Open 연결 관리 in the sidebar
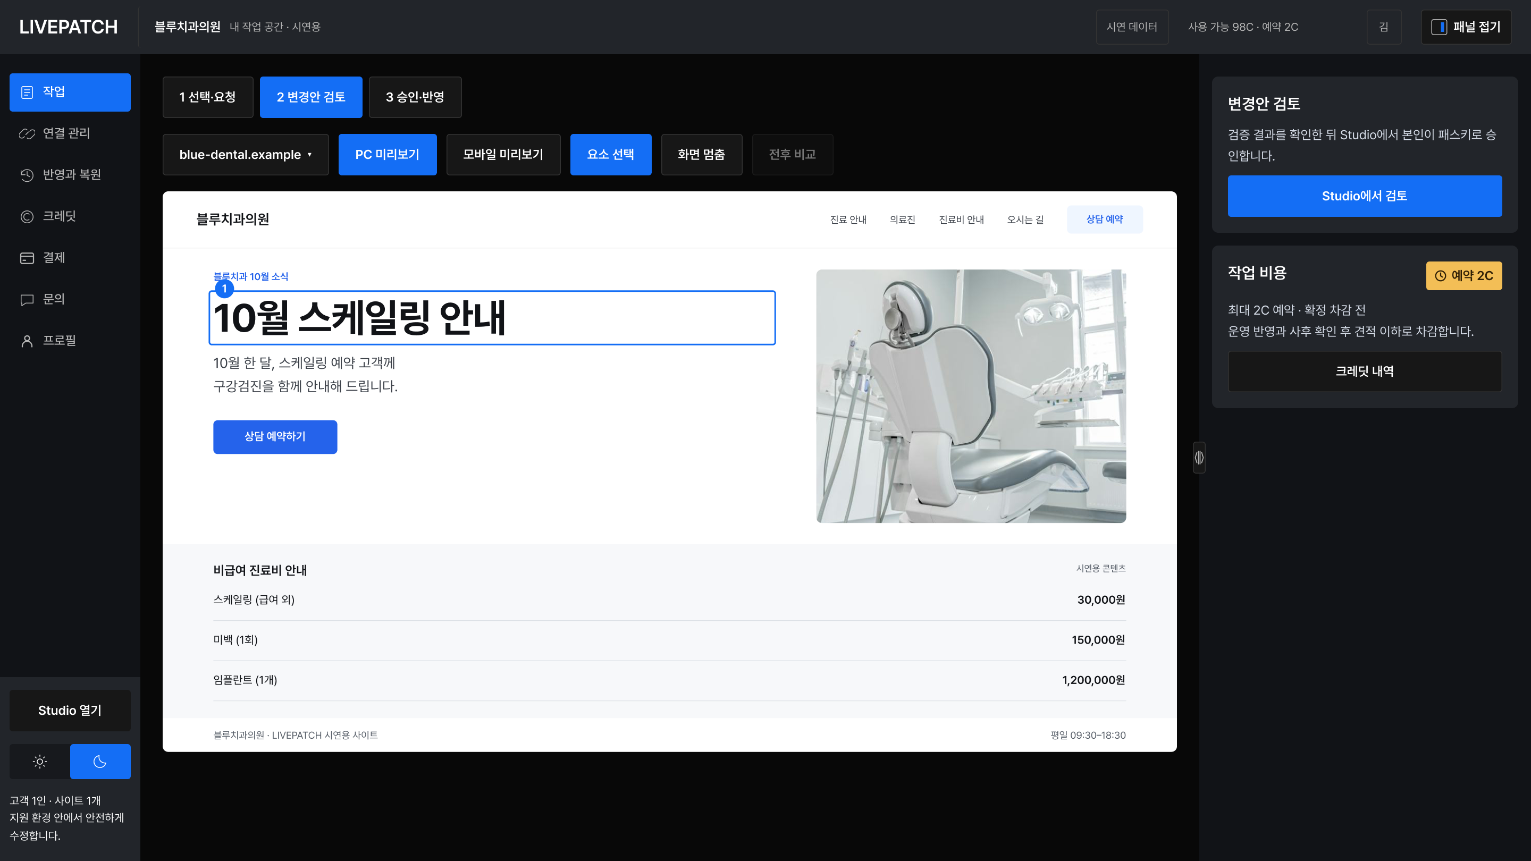Screen dimensions: 1531x861 click(70, 134)
